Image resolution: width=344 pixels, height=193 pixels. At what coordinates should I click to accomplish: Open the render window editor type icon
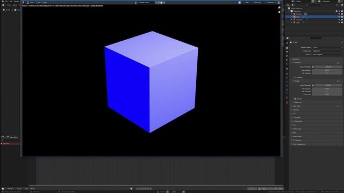24,3
